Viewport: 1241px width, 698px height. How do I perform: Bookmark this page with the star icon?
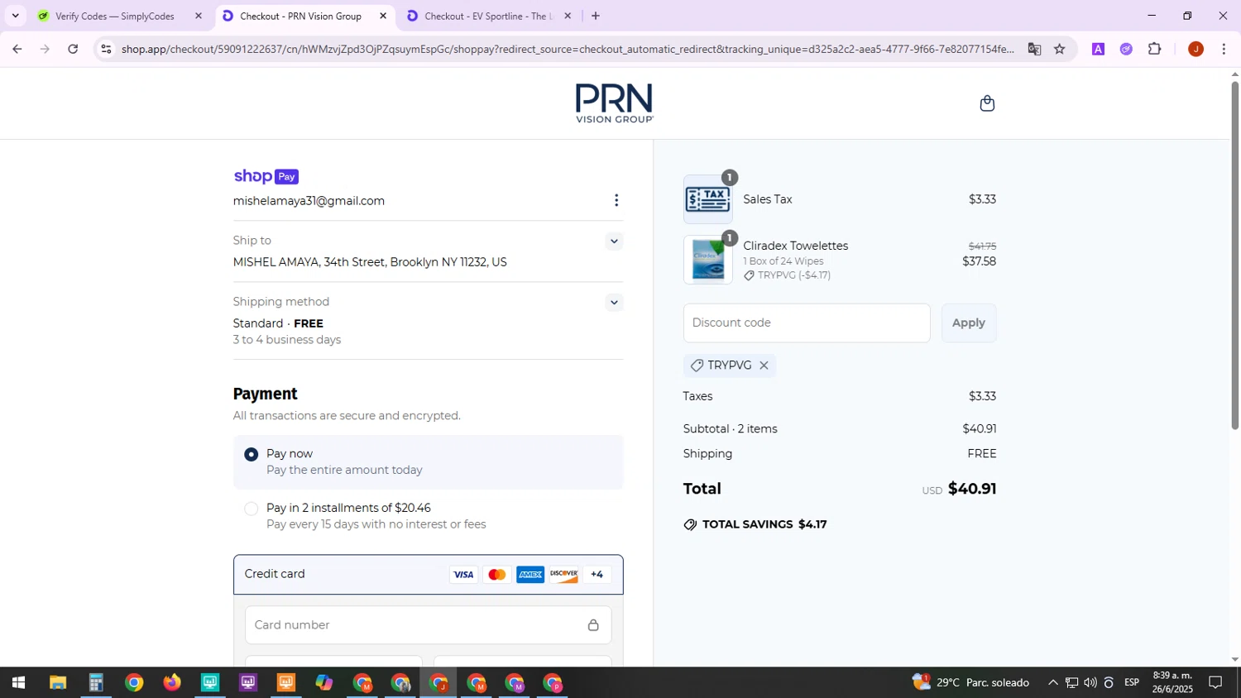tap(1060, 49)
